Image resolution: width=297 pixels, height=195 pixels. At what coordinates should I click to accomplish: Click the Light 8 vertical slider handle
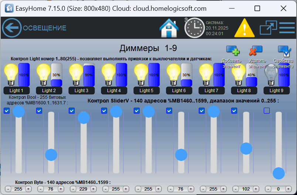[x=246, y=148]
